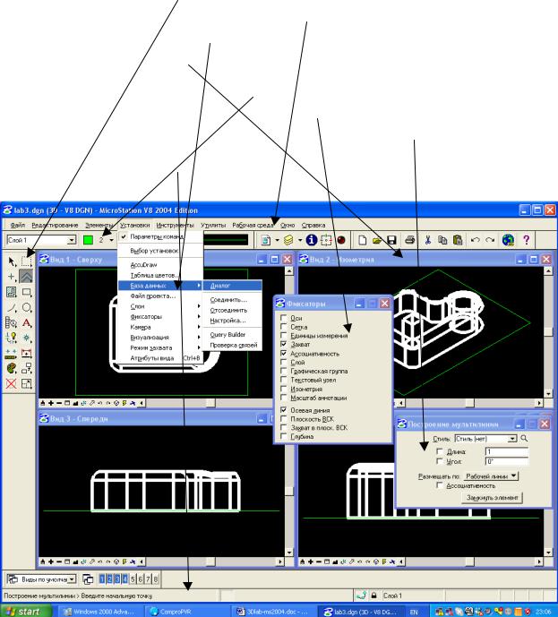Click the New File icon
Viewport: 558px width, 617px height.
click(363, 240)
